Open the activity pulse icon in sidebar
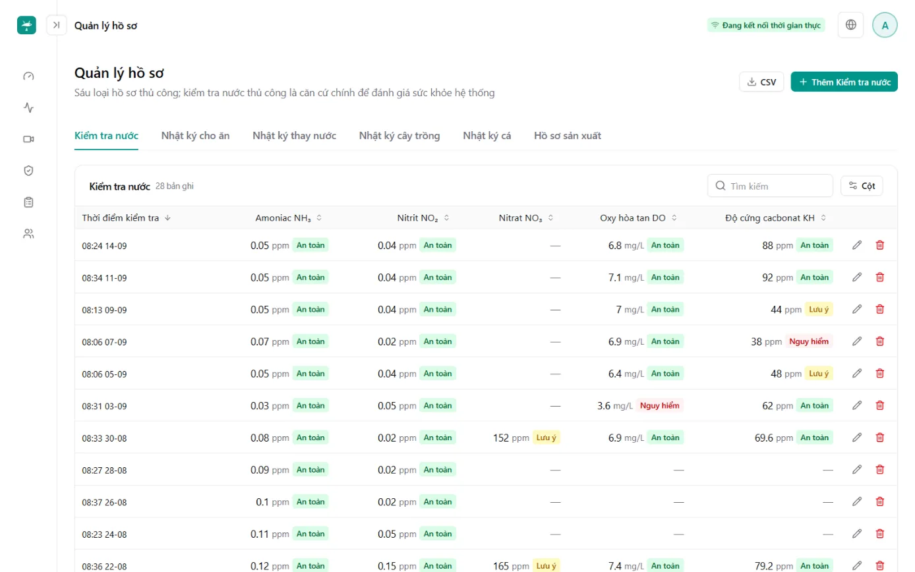Viewport: 915px width, 572px height. (28, 107)
